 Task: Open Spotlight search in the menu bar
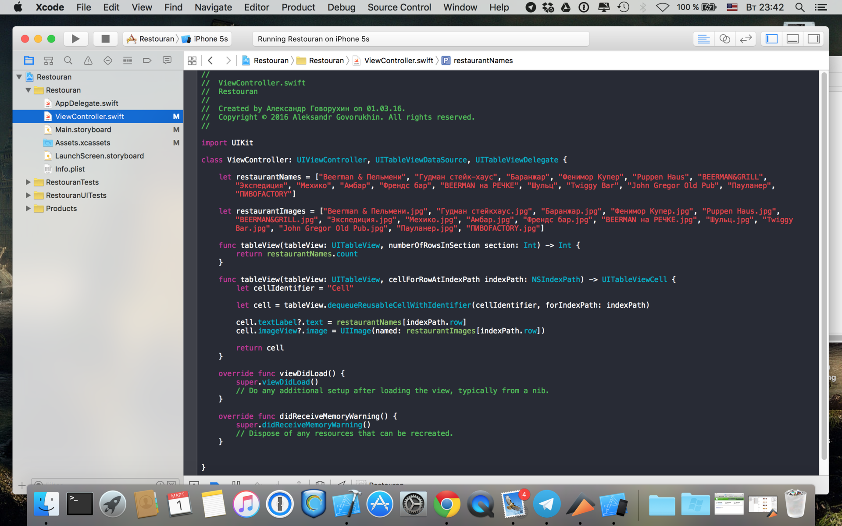[x=800, y=7]
